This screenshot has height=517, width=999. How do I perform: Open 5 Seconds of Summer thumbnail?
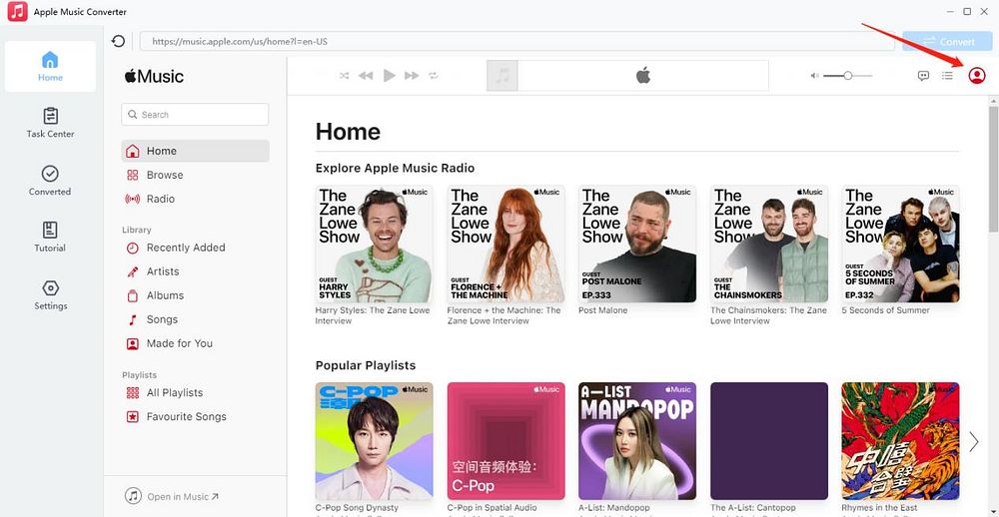pyautogui.click(x=900, y=244)
